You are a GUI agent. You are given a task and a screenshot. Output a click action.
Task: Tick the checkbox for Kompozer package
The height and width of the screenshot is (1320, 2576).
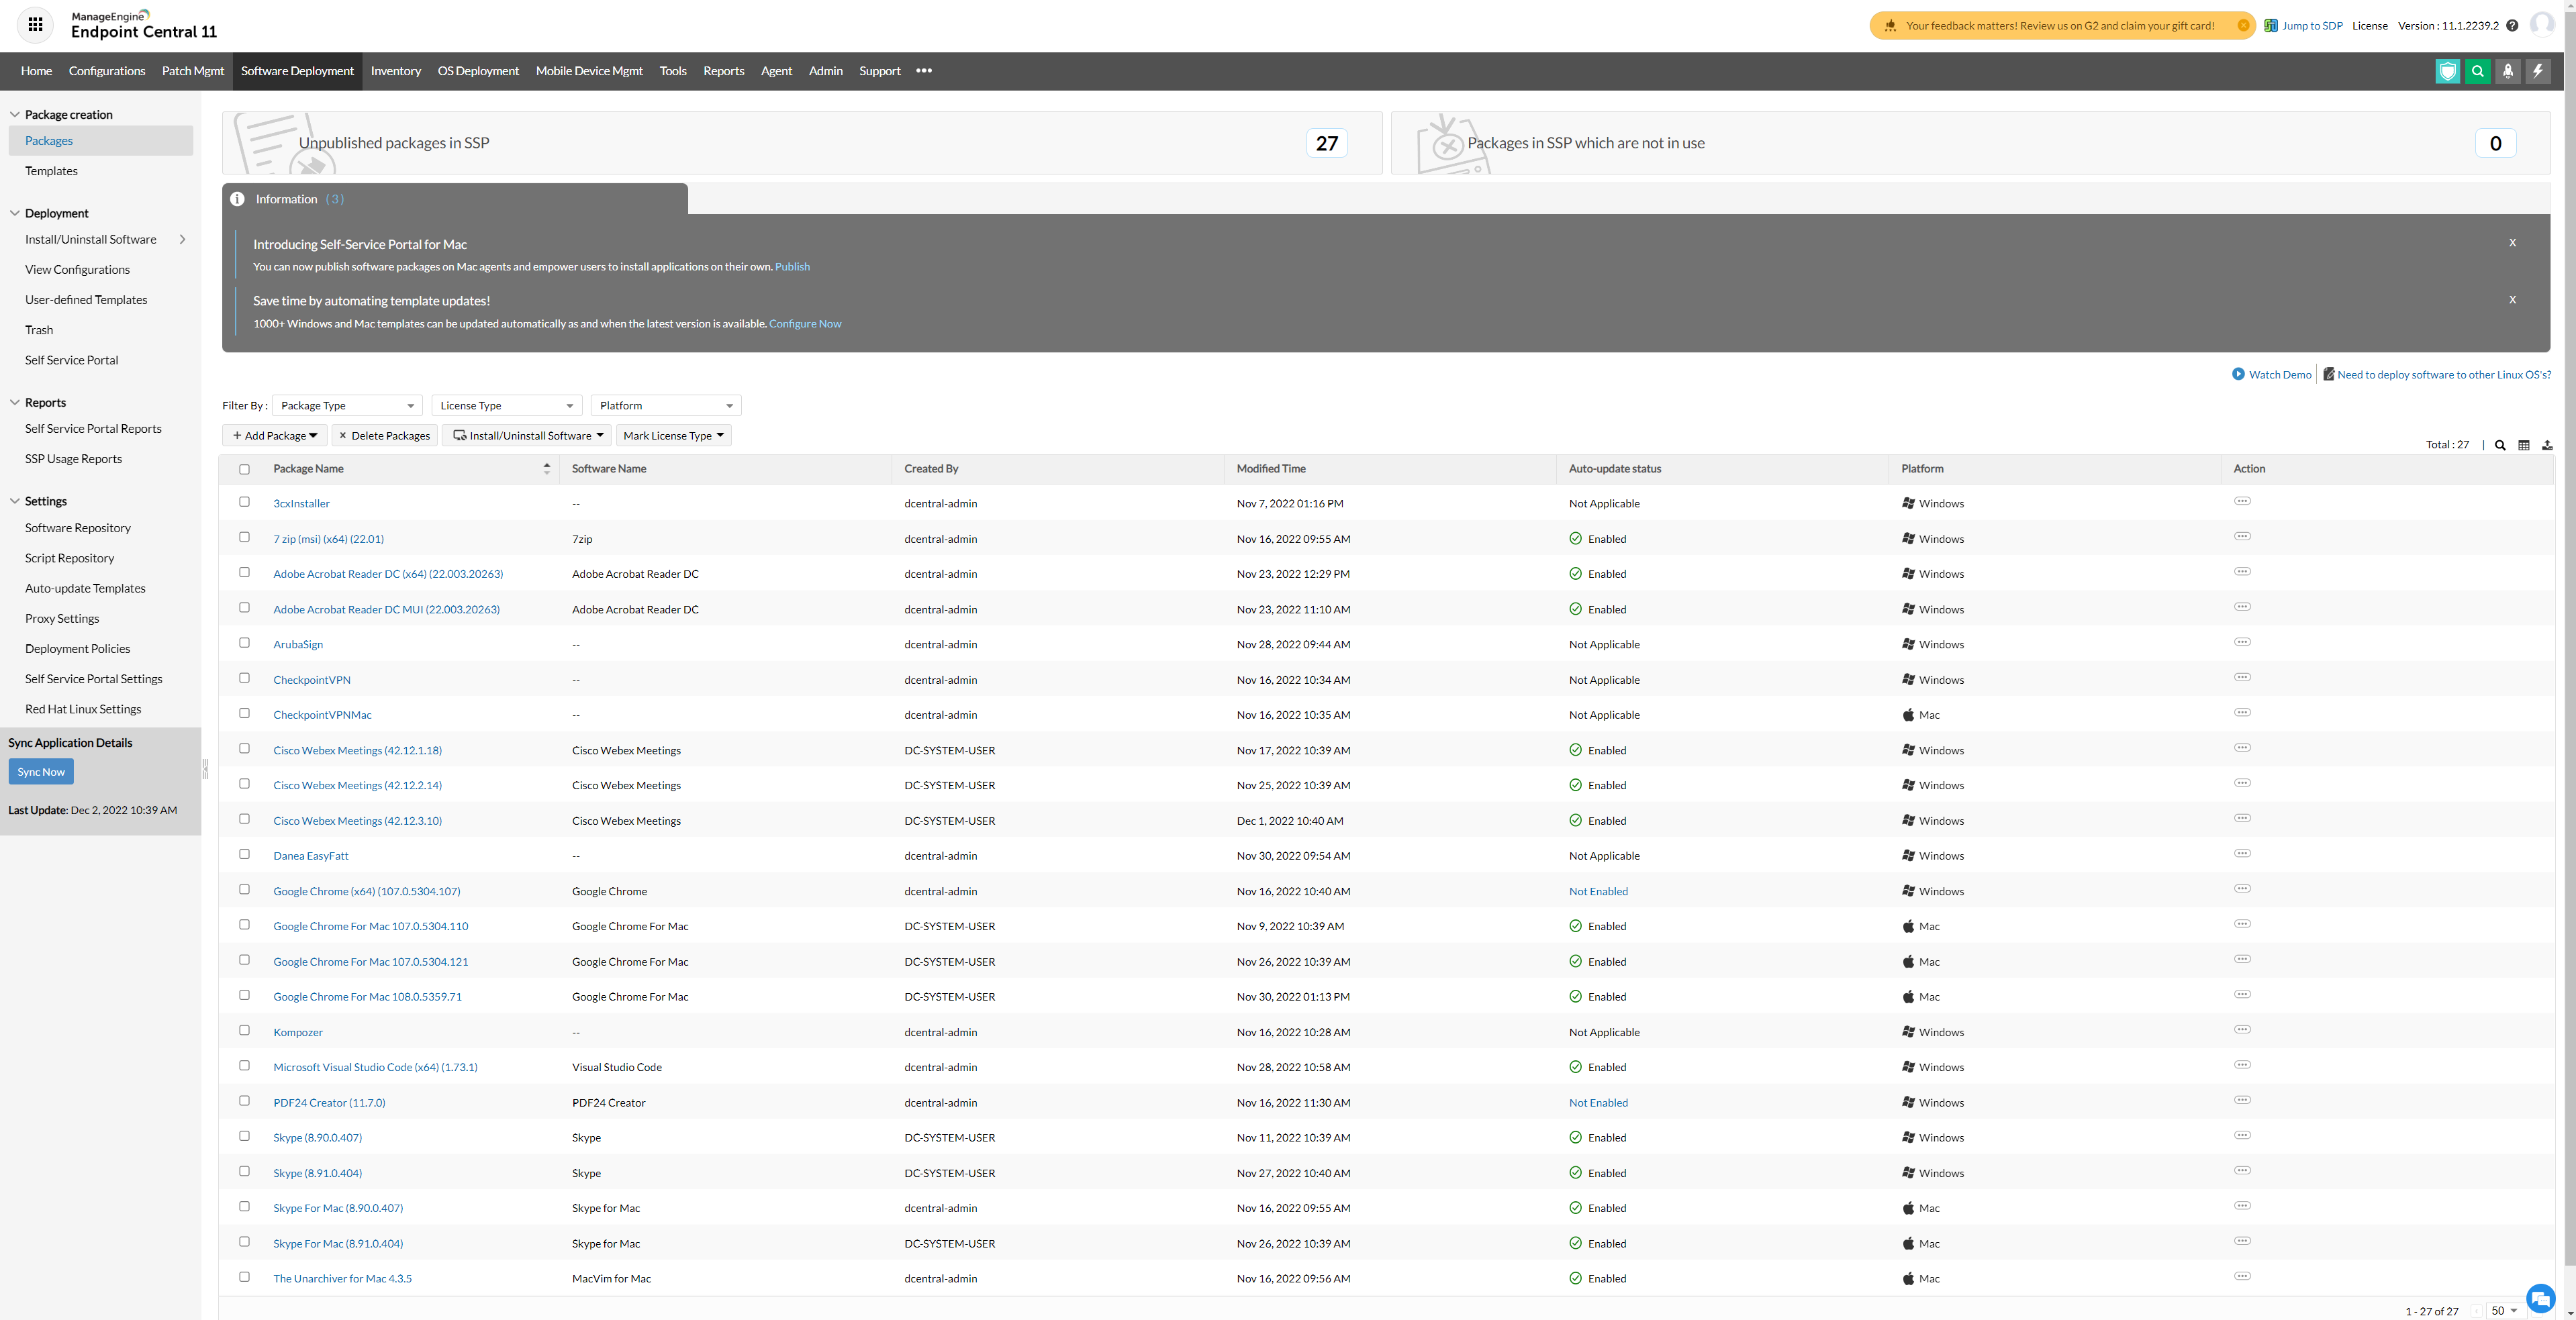click(x=244, y=1030)
